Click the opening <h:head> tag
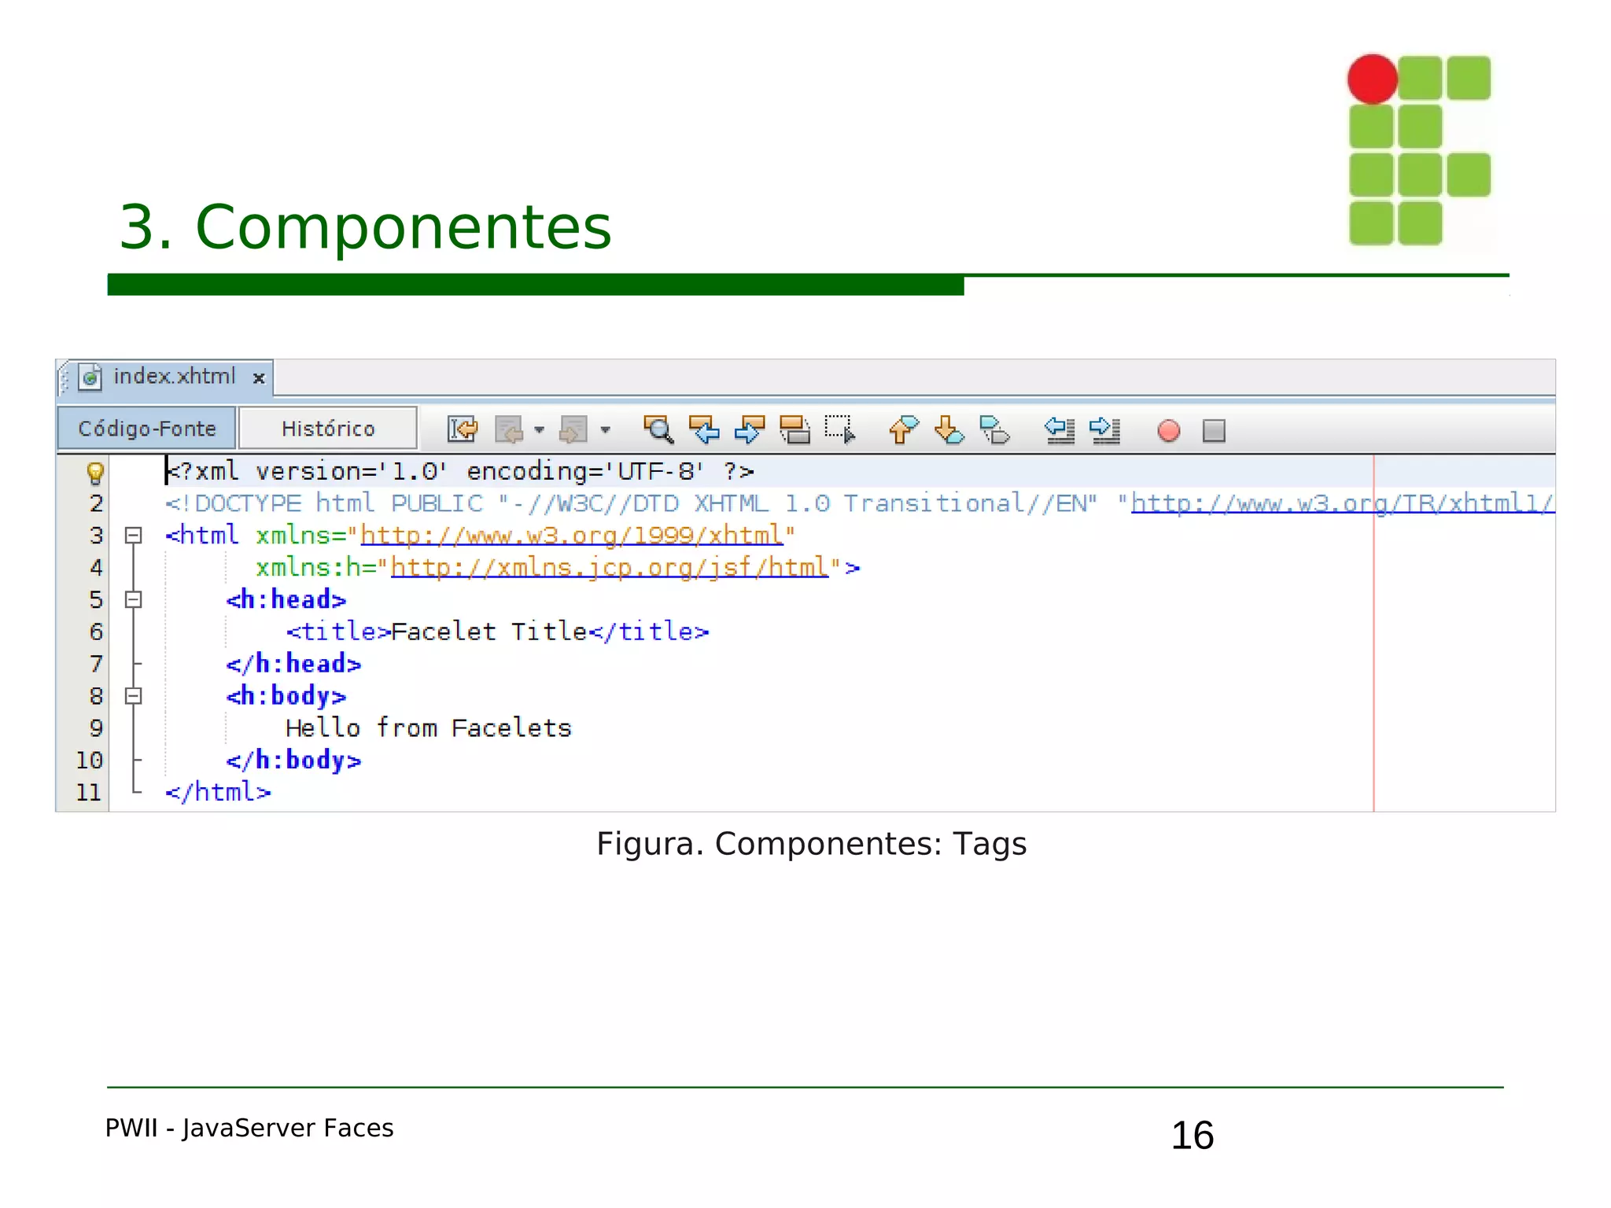 [x=286, y=600]
